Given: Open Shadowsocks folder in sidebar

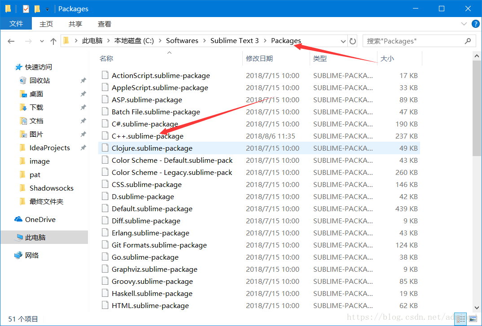Looking at the screenshot, I should [x=51, y=188].
